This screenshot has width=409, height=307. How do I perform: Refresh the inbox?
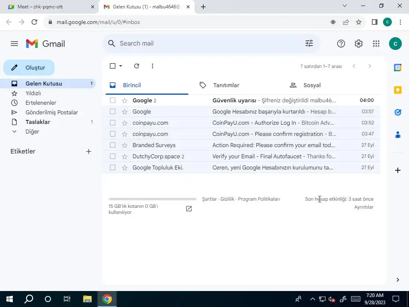tap(137, 66)
